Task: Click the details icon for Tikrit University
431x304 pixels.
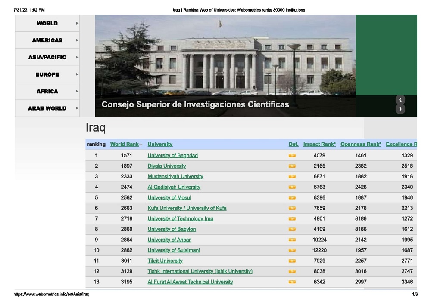Action: click(x=292, y=261)
